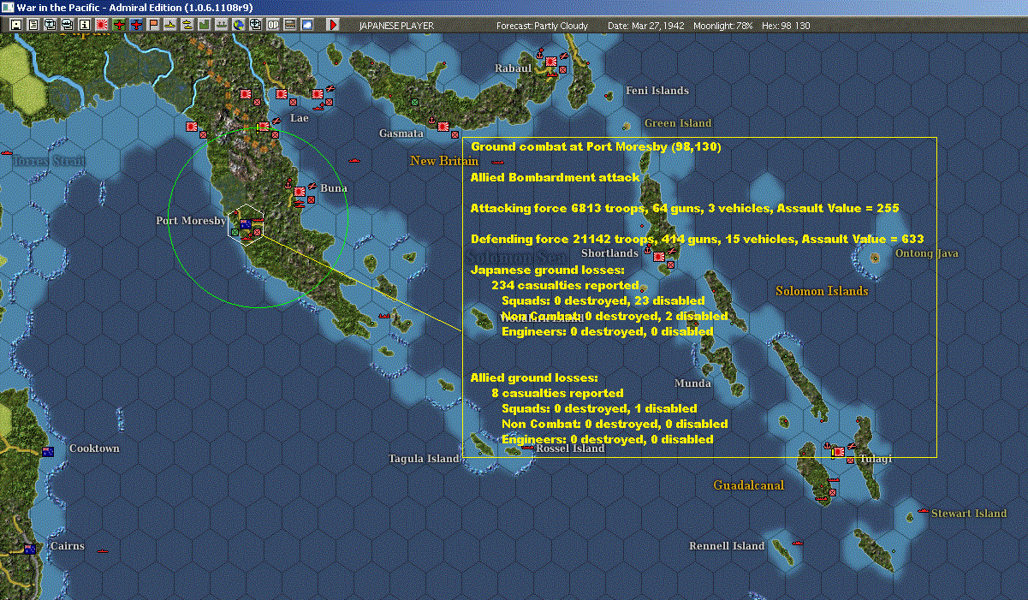Click the Ontong Java map label
Image resolution: width=1028 pixels, height=600 pixels.
tap(927, 253)
